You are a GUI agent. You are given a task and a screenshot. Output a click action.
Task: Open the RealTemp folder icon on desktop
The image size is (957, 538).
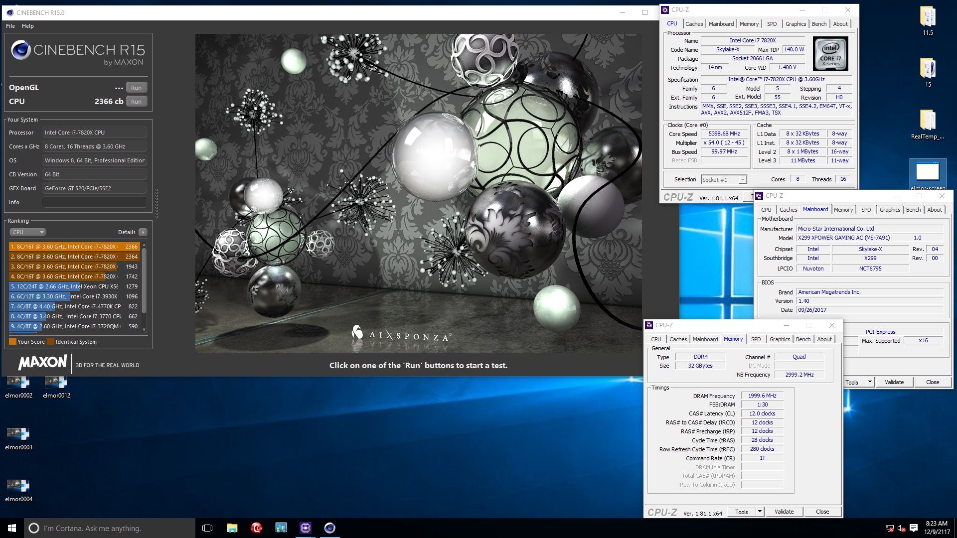(x=928, y=120)
